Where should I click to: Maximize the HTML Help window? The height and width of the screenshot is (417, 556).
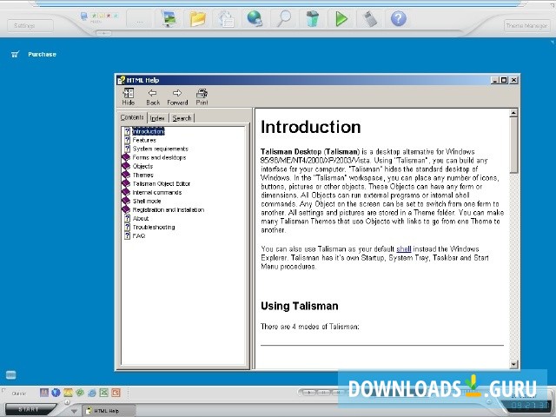point(504,80)
